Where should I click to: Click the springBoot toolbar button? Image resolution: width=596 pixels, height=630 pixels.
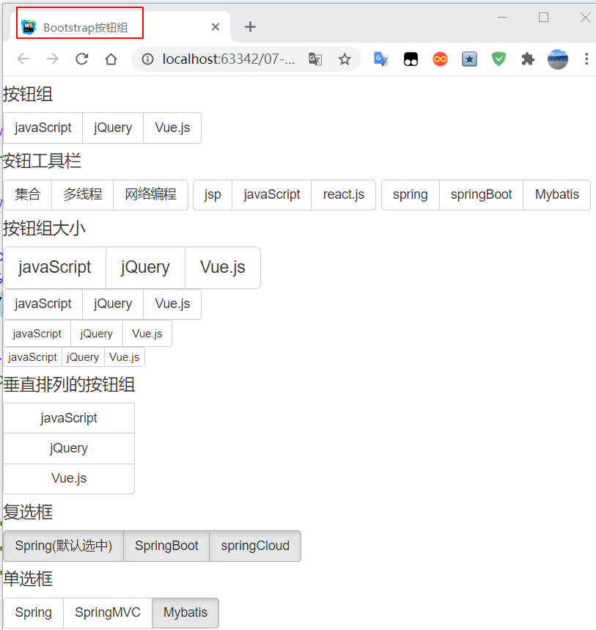(x=481, y=195)
